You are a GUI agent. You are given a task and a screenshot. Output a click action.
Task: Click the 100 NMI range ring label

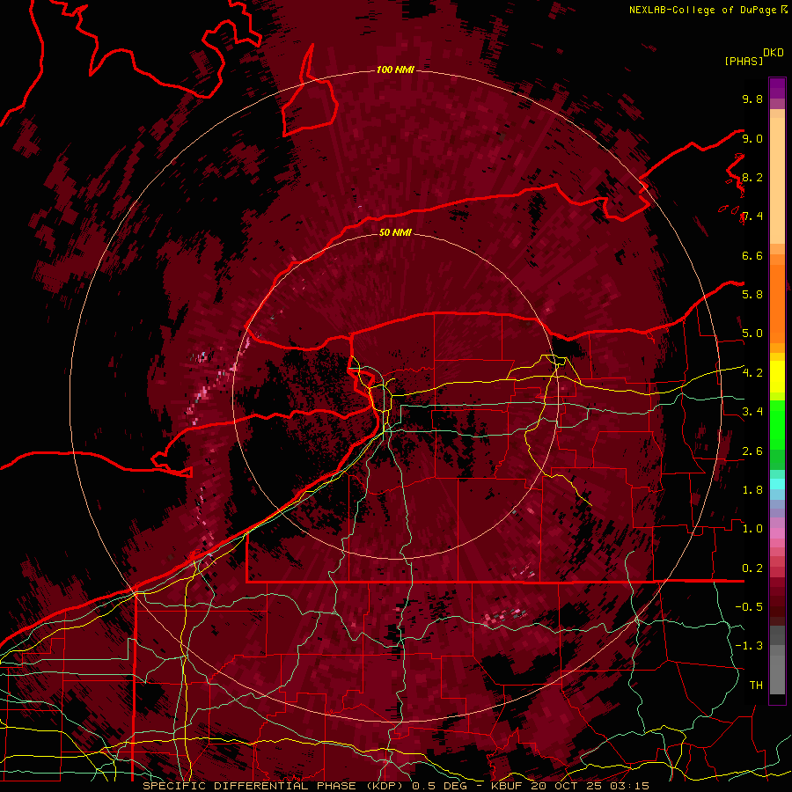point(395,70)
